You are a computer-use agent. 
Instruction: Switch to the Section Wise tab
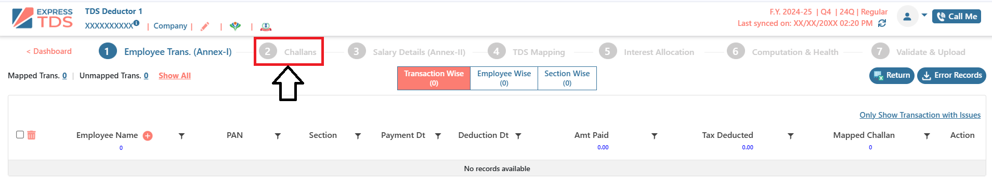point(567,78)
